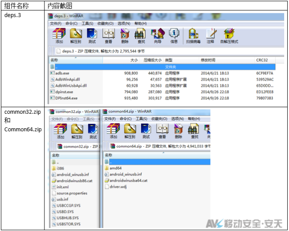The image size is (289, 231).
Task: Click SFX self-extract icon in deps.3 window
Action: [x=229, y=36]
